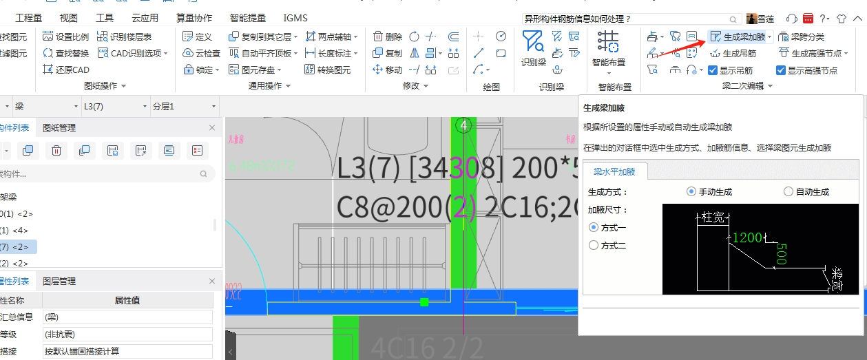Open the 云应用 ribbon tab
Image resolution: width=867 pixels, height=360 pixels.
point(145,18)
